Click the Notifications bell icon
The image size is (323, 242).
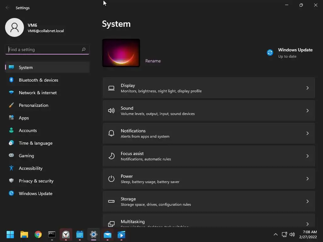click(111, 133)
